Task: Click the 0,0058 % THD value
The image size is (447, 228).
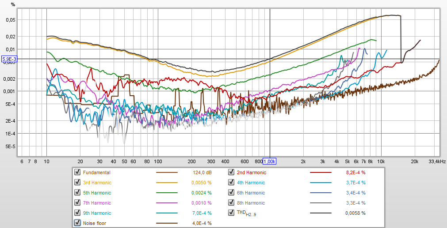Action: coord(355,213)
